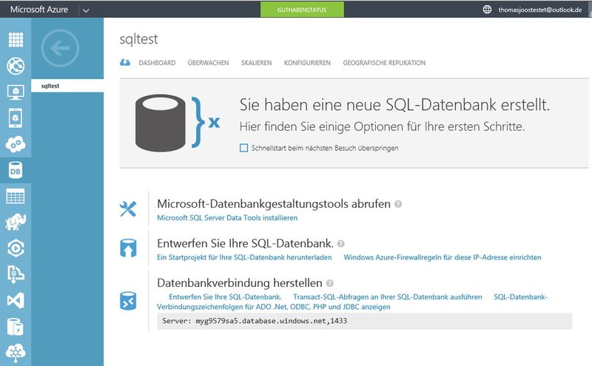Switch to the GEOGRAFISCHE REPLIKATION tab
The width and height of the screenshot is (592, 366).
(384, 63)
